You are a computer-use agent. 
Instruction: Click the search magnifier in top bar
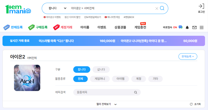click(162, 8)
